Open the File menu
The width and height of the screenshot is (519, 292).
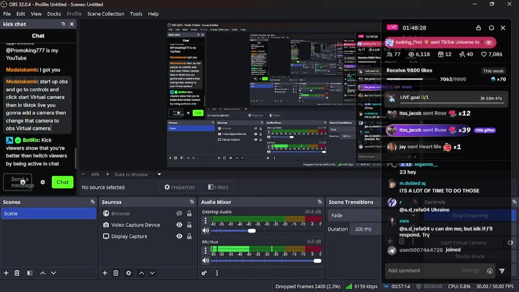point(7,14)
